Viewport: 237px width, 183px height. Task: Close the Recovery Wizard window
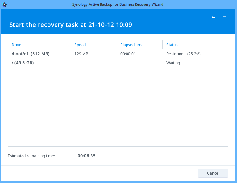click(x=232, y=5)
